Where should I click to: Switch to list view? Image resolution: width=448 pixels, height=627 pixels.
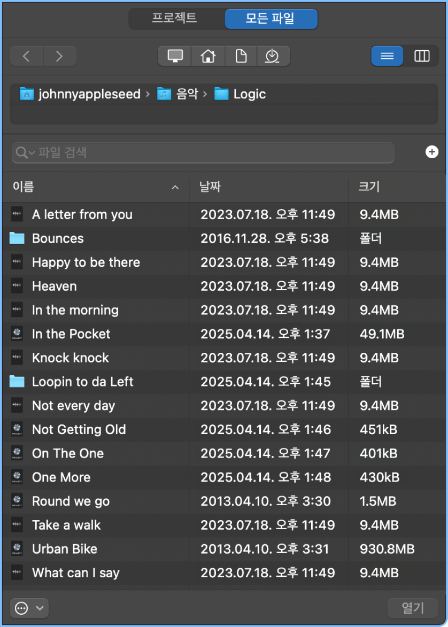point(387,56)
